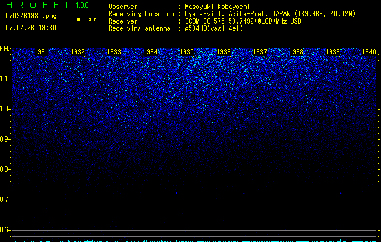Screen dimensions: 381x242
Task: Click the A504HB(yagi 4el) antenna text
Action: 214,28
